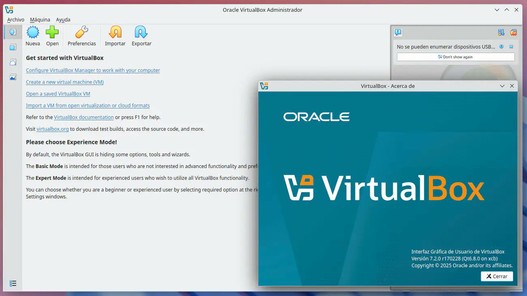Click the VirtualBox icon in the Acerca de title bar
The height and width of the screenshot is (296, 527).
(x=264, y=86)
